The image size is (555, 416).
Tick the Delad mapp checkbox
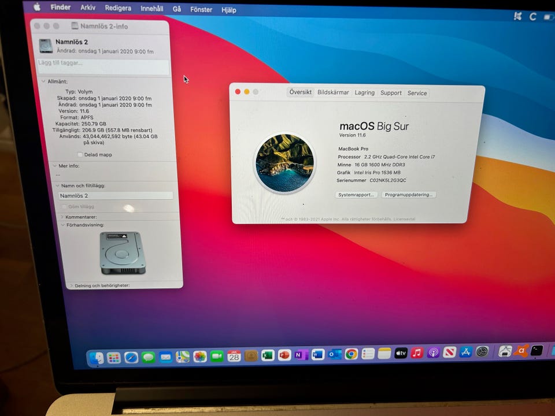click(x=80, y=155)
